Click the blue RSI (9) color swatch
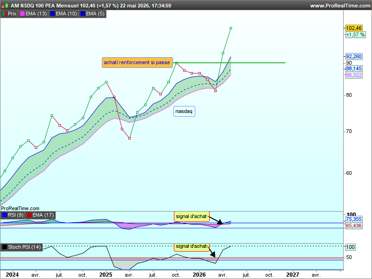The image size is (372, 279). click(5, 215)
